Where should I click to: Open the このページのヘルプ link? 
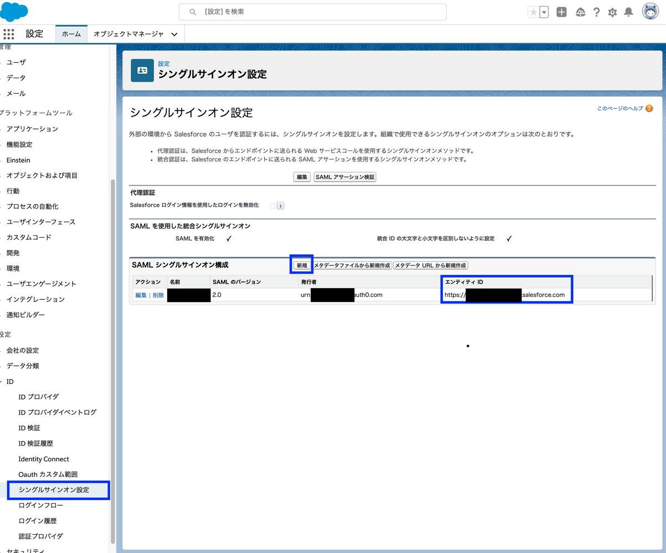pos(620,109)
